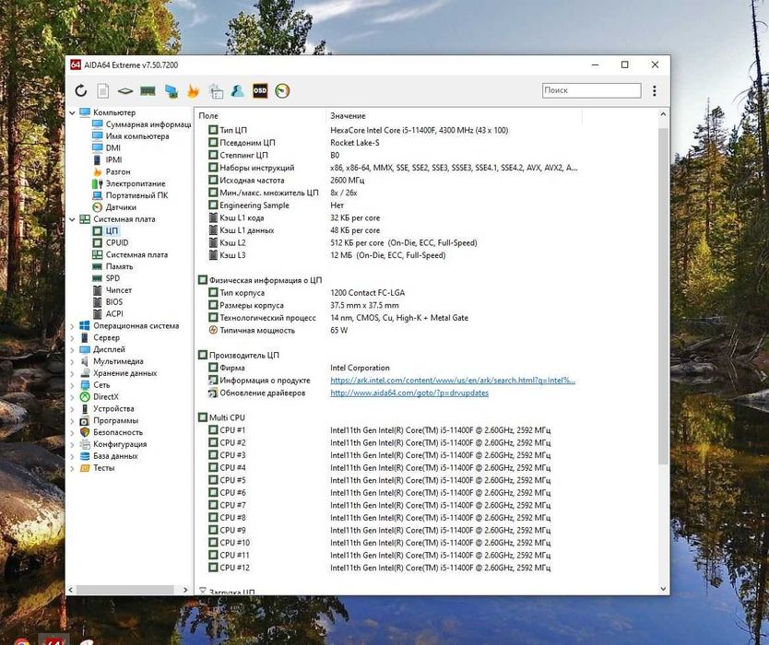The image size is (769, 645).
Task: Click the Поле column header
Action: (x=208, y=116)
